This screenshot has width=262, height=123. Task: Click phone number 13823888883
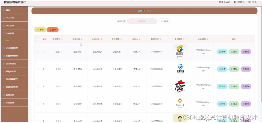point(156,86)
